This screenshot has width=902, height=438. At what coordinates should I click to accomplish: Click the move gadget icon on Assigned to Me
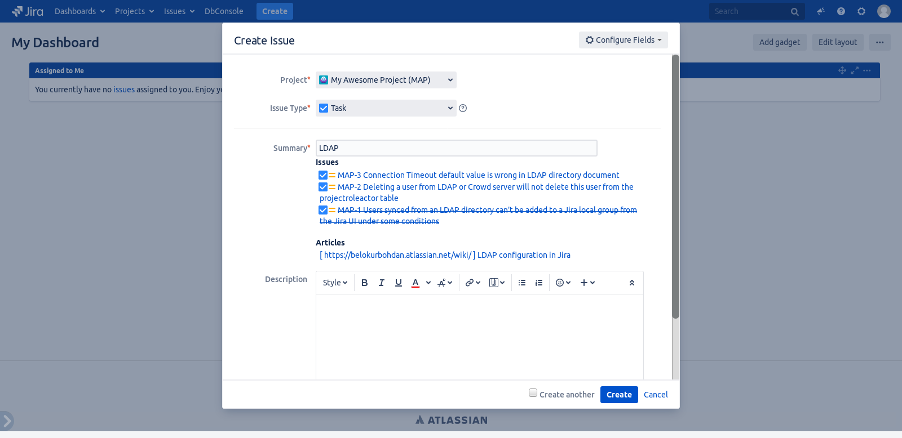(842, 70)
